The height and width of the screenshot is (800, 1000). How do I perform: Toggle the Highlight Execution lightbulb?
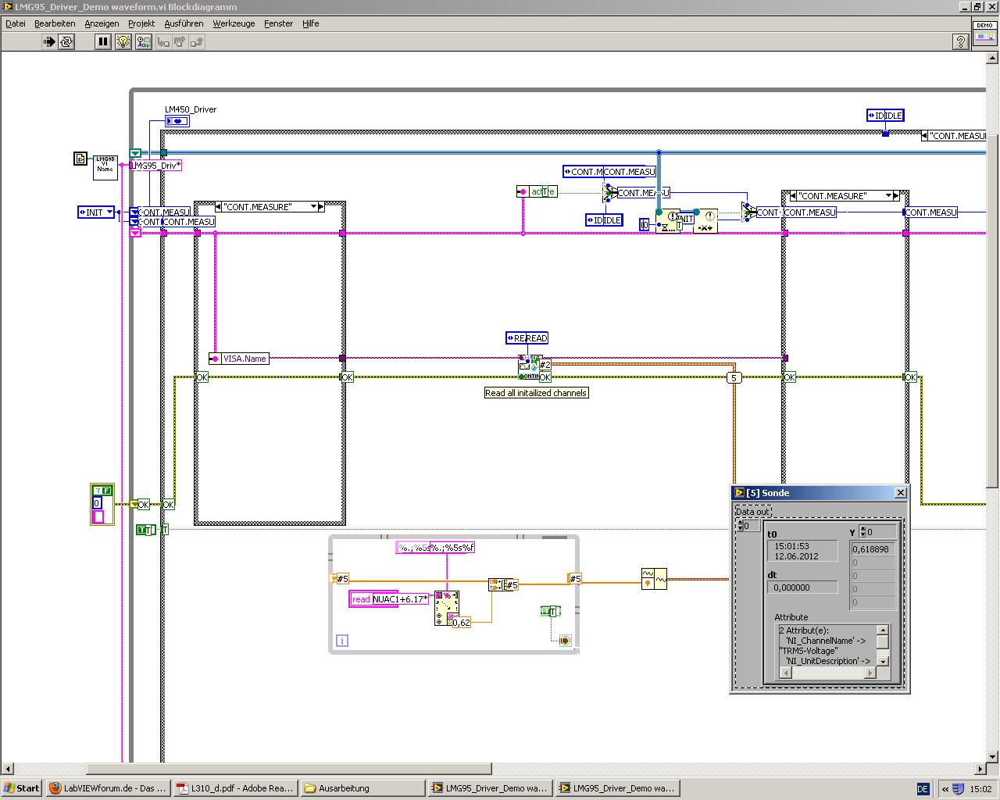(123, 42)
